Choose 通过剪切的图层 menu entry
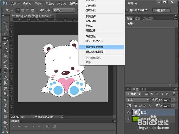Screen dimensions: 179x134 tap(102, 52)
